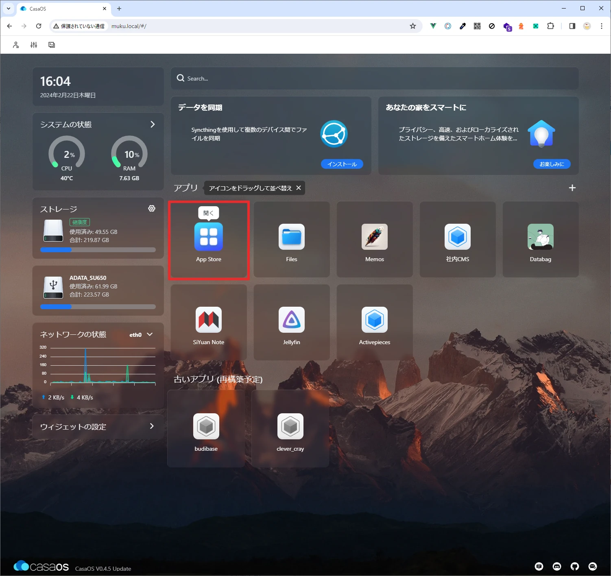Viewport: 611px width, 576px height.
Task: Close the CasaOS tab
Action: (x=105, y=9)
